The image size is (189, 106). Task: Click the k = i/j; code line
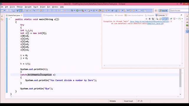pos(25,64)
